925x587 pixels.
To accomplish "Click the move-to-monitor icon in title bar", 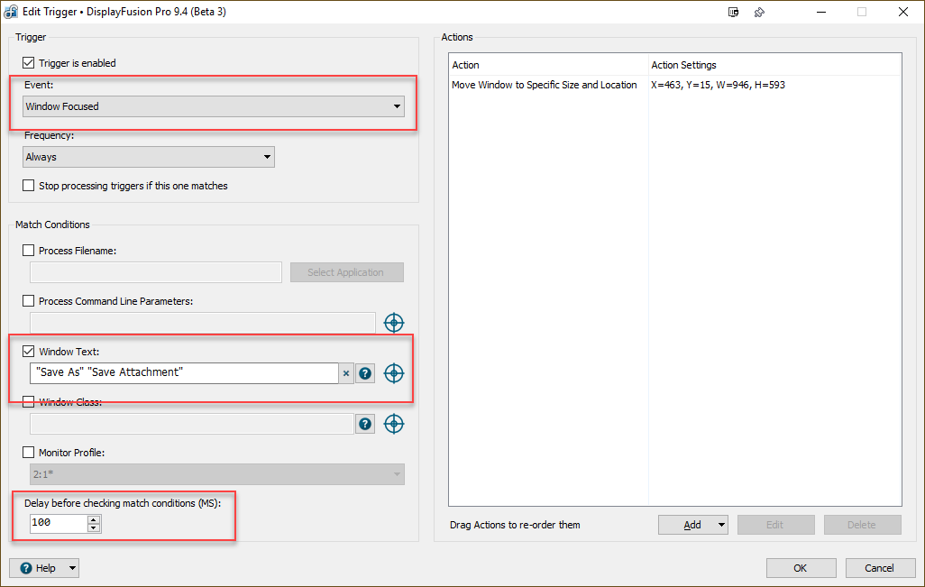I will click(734, 13).
